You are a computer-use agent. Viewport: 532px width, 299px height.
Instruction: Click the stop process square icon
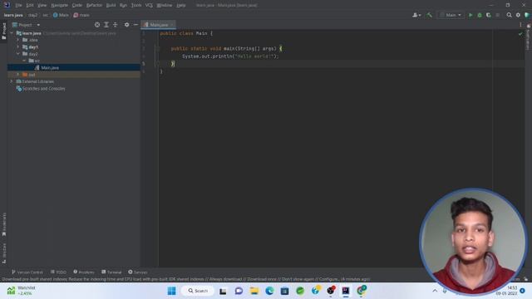[498, 15]
